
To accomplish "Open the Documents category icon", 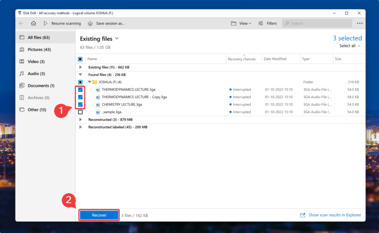I will pyautogui.click(x=22, y=85).
